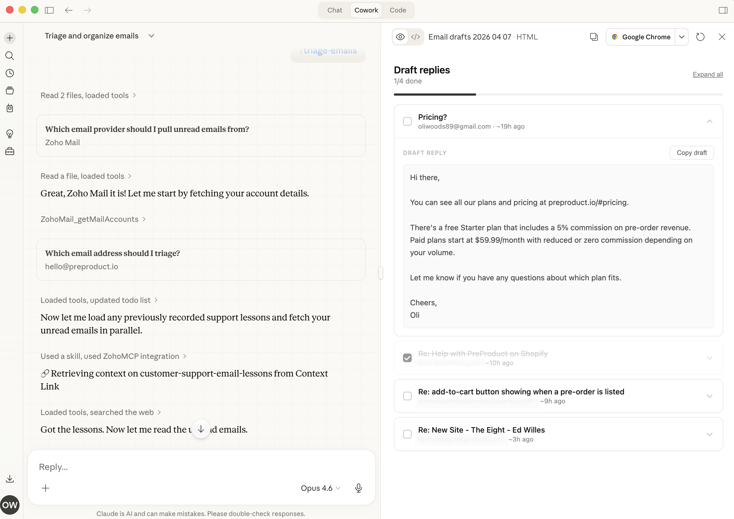The height and width of the screenshot is (519, 734).
Task: Switch to the Chat tab
Action: 334,10
